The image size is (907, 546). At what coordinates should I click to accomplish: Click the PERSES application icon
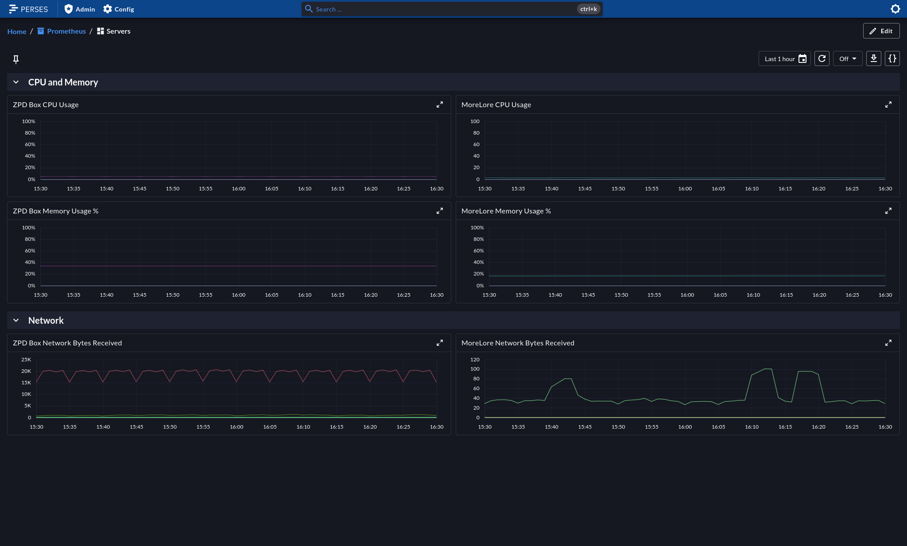pyautogui.click(x=12, y=8)
